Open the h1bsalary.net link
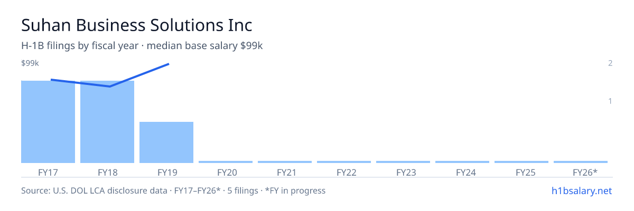This screenshot has height=211, width=634. tap(581, 190)
